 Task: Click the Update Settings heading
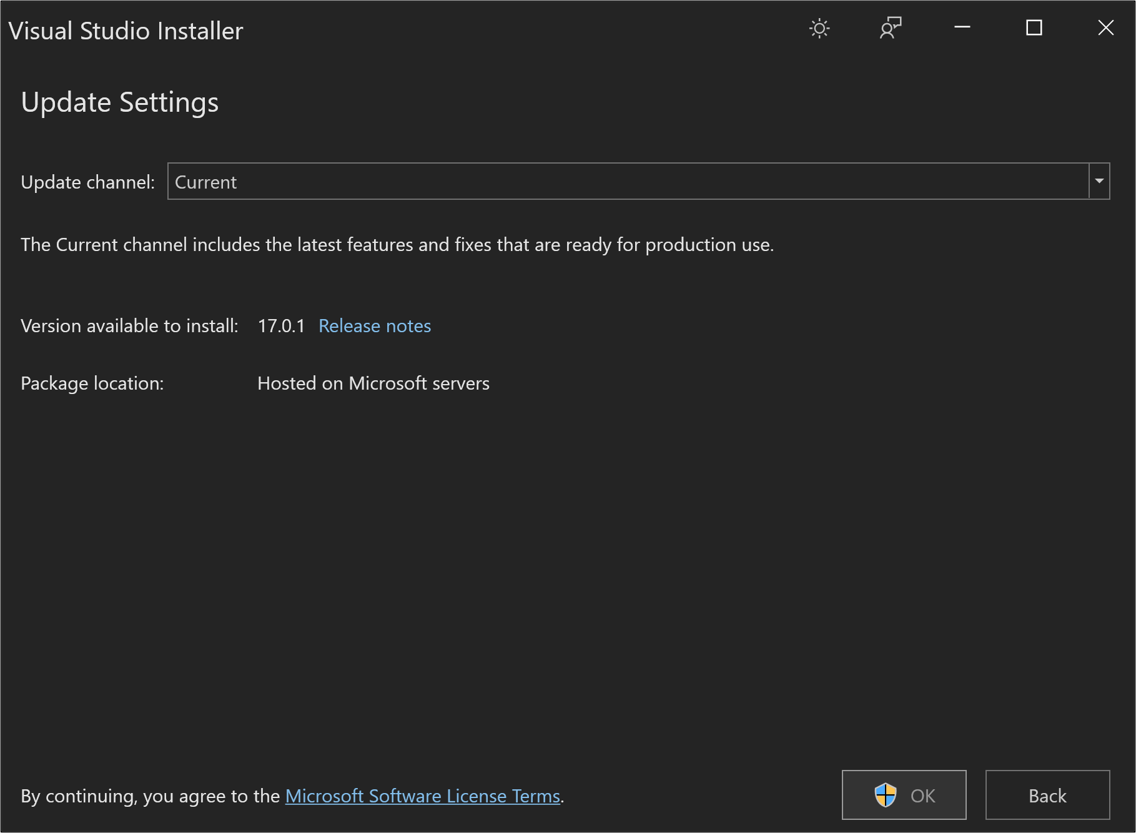120,102
